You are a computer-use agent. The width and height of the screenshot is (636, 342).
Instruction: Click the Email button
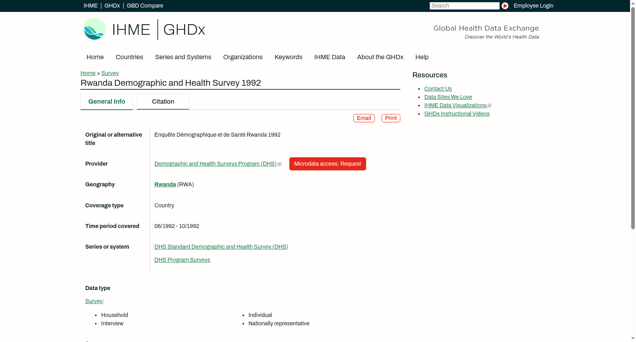click(x=364, y=118)
